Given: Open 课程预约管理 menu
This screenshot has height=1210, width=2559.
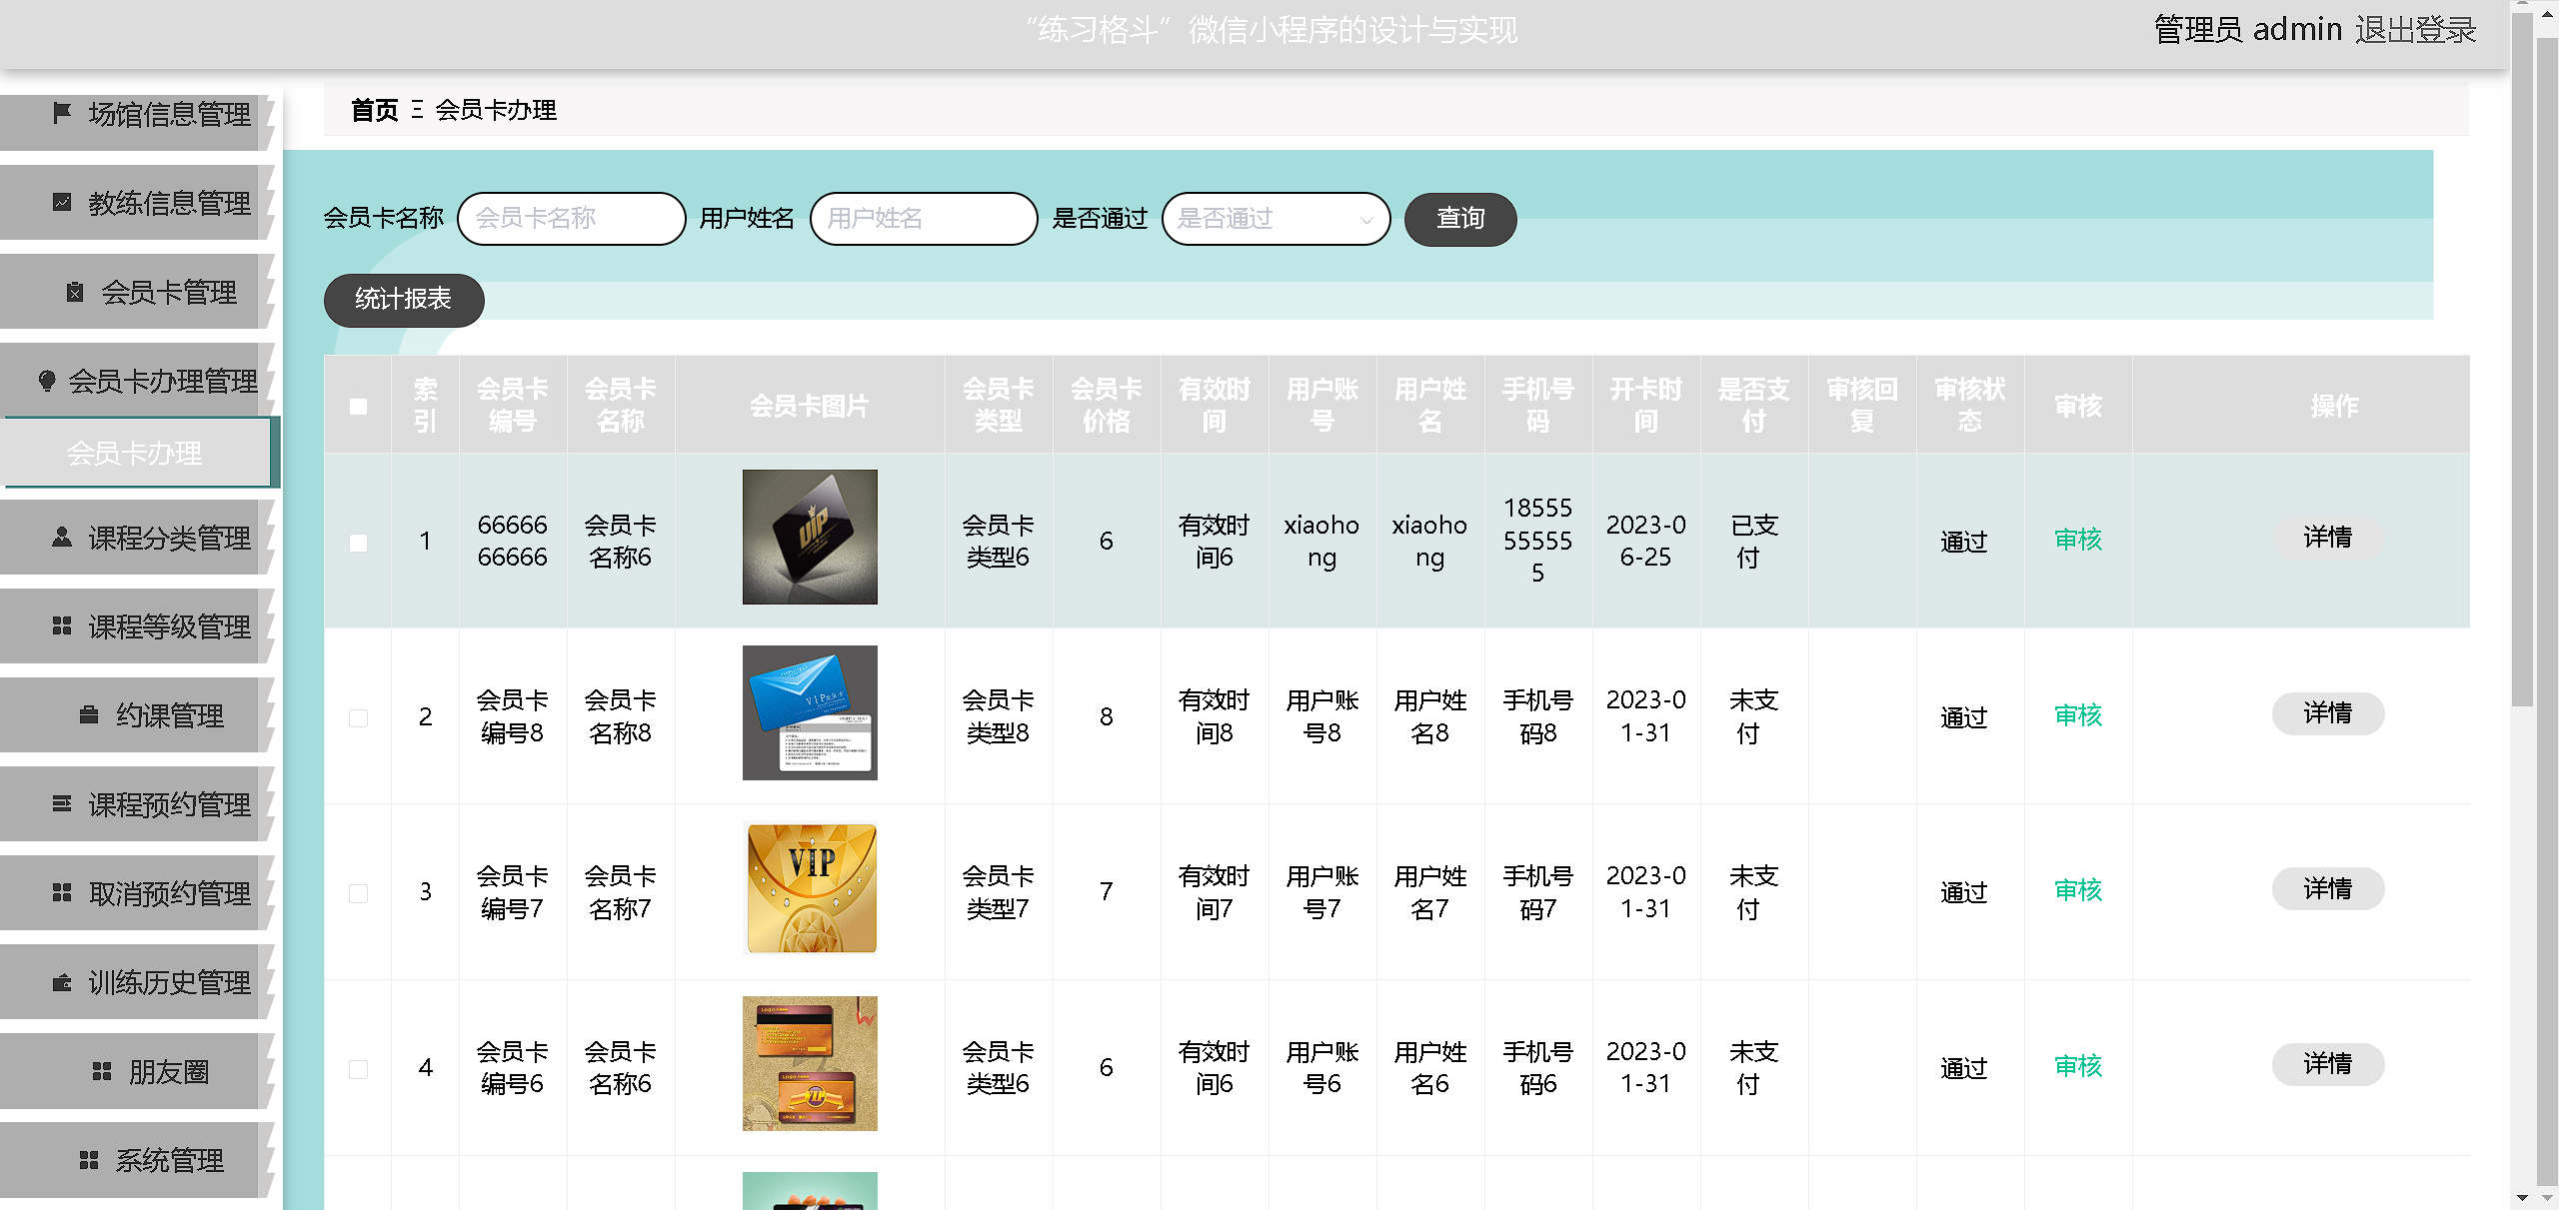Looking at the screenshot, I should pos(138,804).
